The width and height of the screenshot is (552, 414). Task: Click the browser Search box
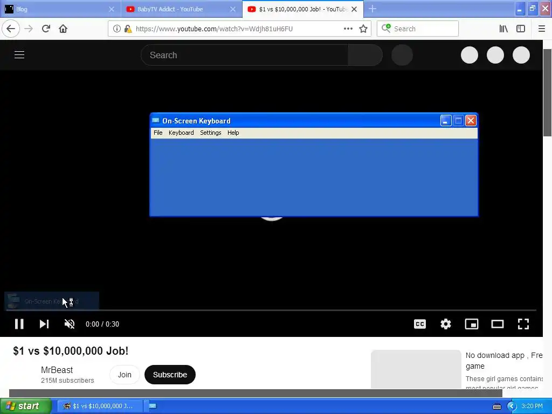click(x=418, y=29)
